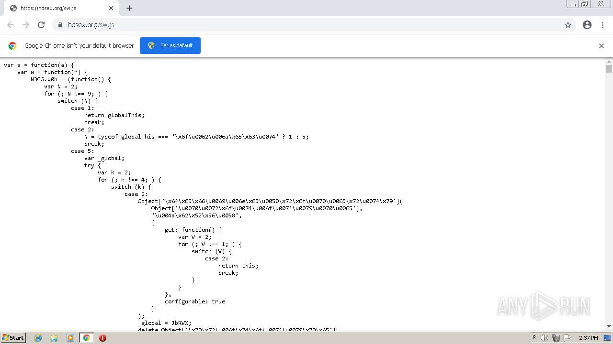
Task: Click the '_global = JbRVX;' line
Action: [x=165, y=323]
